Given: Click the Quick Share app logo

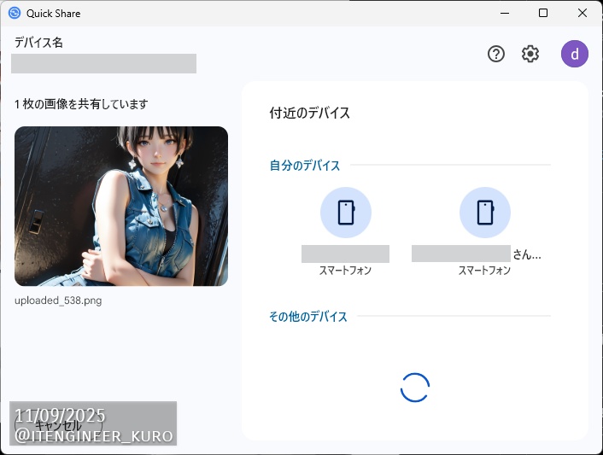Looking at the screenshot, I should click(15, 13).
